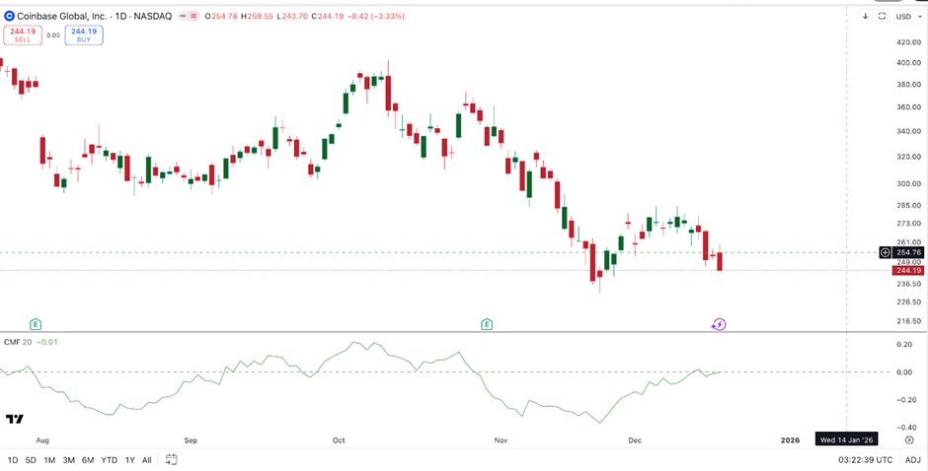Click the black 254.76 crosshair price label
The width and height of the screenshot is (928, 471).
[909, 252]
